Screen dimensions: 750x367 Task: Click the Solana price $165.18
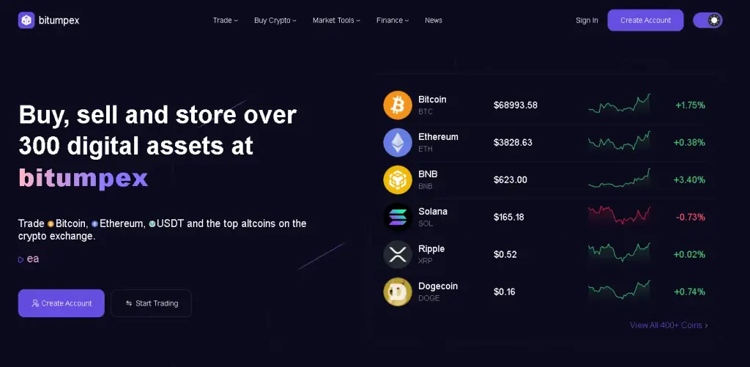pyautogui.click(x=509, y=218)
